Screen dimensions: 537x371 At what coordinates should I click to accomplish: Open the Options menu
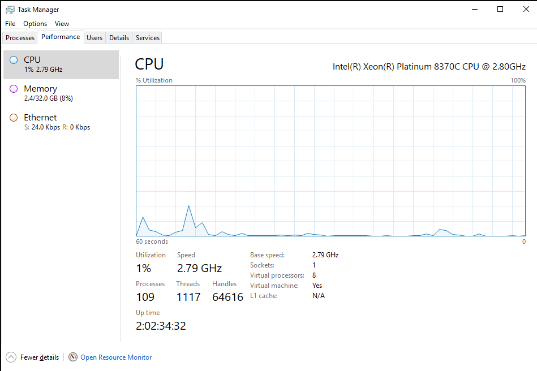coord(35,24)
